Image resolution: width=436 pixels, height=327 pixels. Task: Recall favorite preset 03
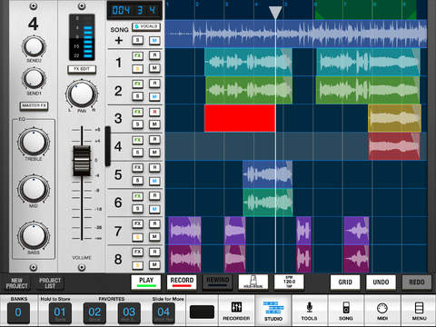(x=129, y=312)
